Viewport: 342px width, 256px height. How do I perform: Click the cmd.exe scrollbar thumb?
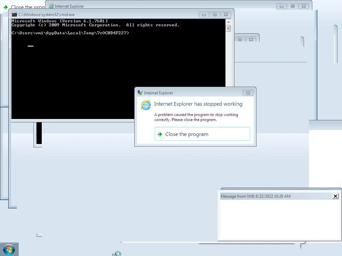(x=228, y=28)
